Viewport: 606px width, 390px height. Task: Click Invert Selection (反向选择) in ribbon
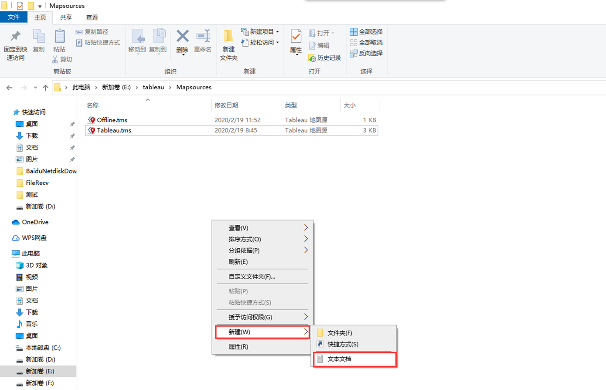coord(366,53)
